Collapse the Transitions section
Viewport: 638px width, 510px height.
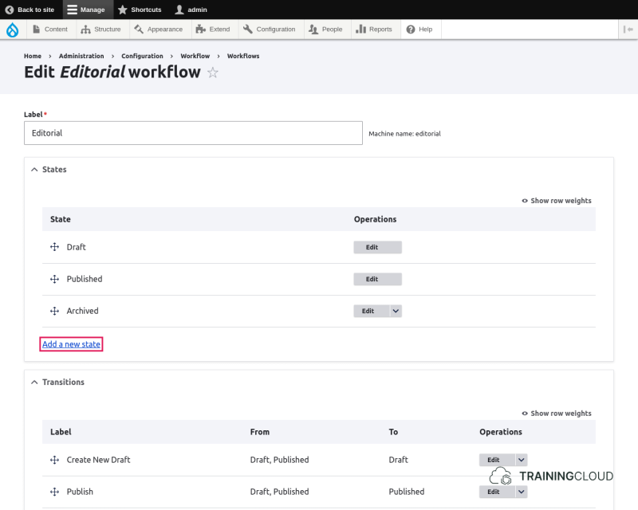click(x=57, y=382)
